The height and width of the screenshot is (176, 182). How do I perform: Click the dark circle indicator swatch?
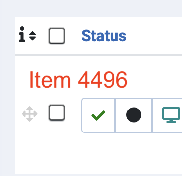134,115
